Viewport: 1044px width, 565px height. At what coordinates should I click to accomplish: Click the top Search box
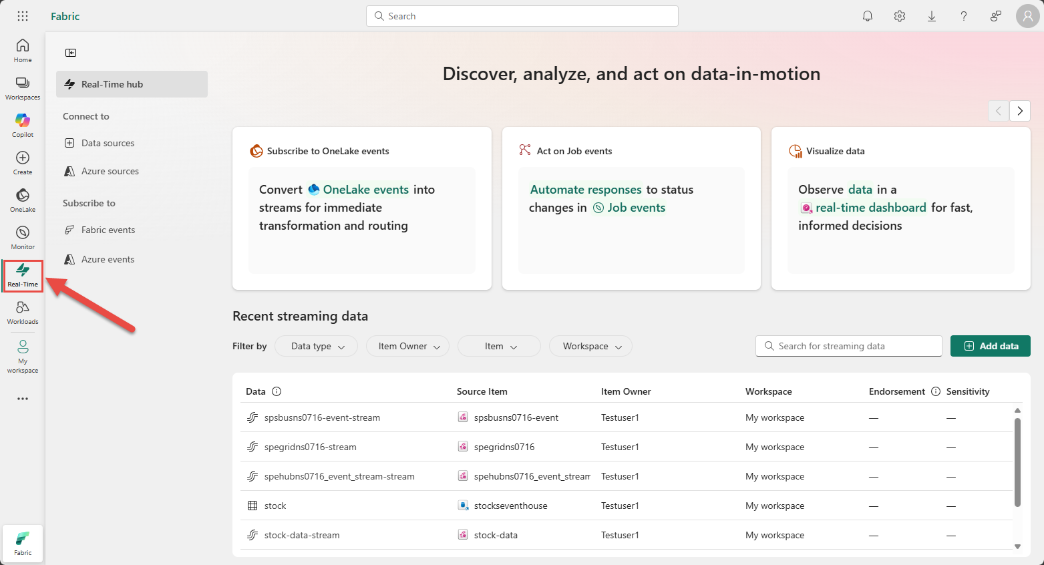click(x=522, y=16)
